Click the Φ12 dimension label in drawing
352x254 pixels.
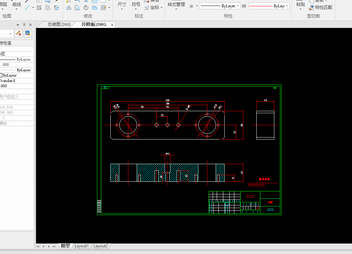click(x=167, y=153)
